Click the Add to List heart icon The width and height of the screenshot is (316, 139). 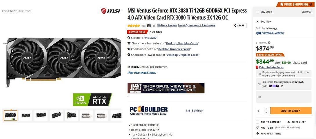pyautogui.click(x=257, y=128)
